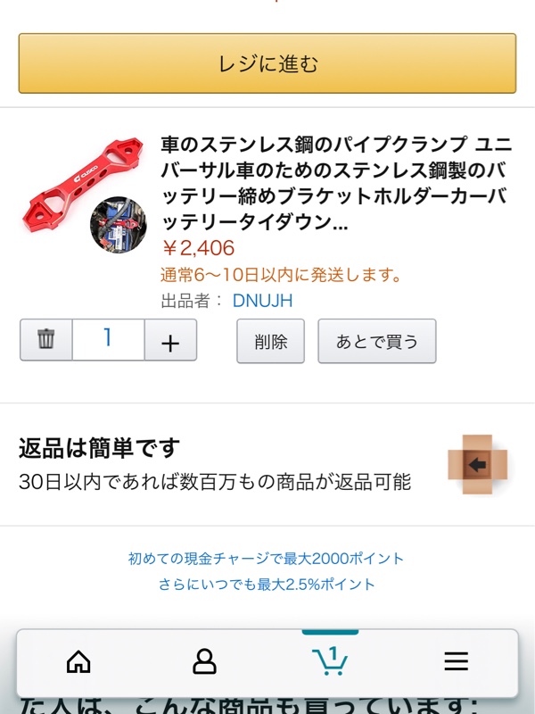Open seller DNUJH link
This screenshot has width=535, height=714.
(262, 301)
